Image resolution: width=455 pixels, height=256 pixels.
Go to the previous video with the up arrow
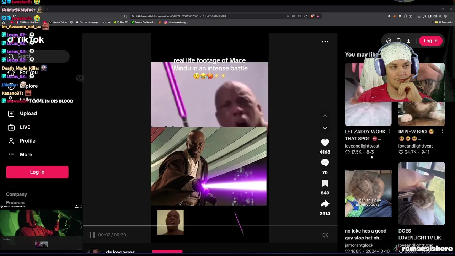[325, 116]
